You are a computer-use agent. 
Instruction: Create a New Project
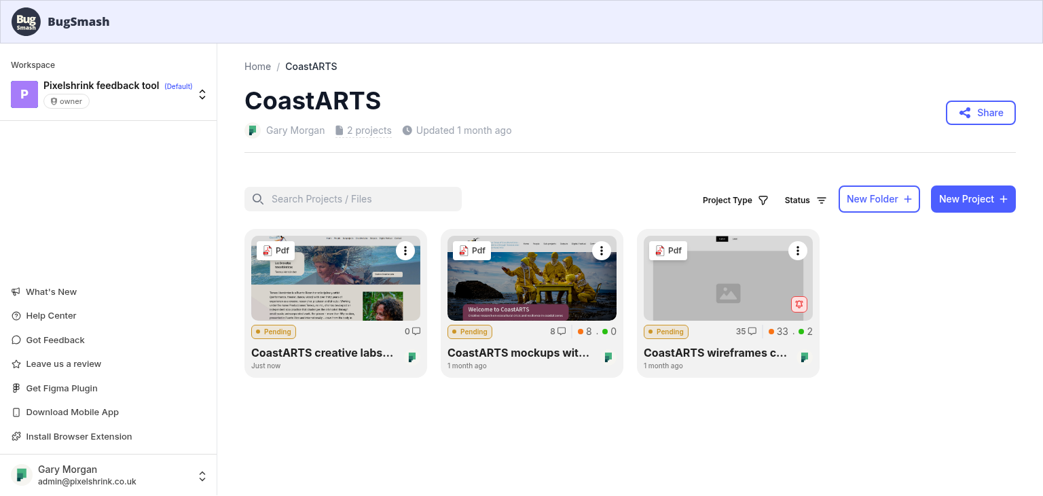[973, 199]
